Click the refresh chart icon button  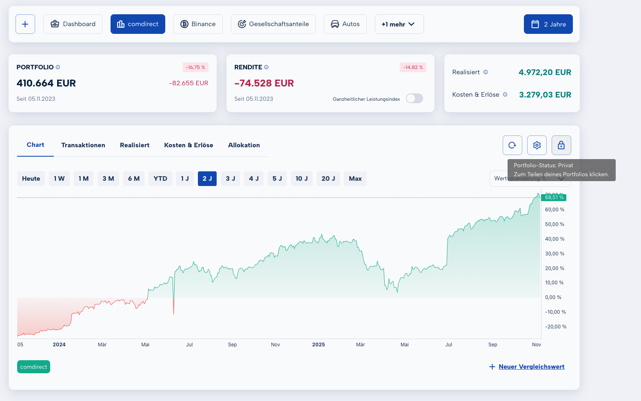(512, 145)
